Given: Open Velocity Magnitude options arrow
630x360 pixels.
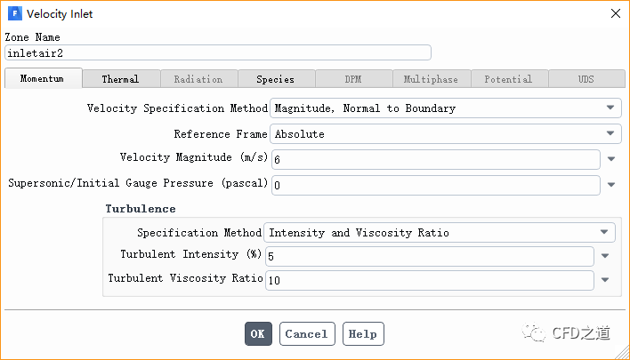Looking at the screenshot, I should click(x=611, y=160).
